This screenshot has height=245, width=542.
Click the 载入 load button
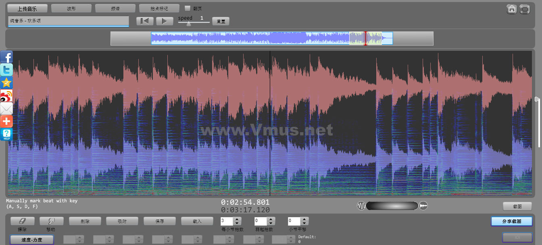click(197, 221)
